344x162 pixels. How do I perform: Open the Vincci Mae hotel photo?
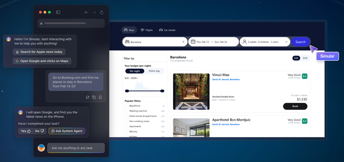pos(191,92)
